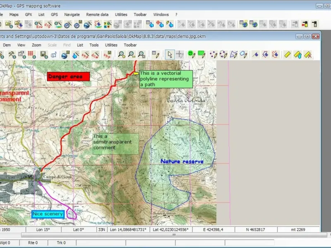This screenshot has height=248, width=331.
Task: Click the Nature reserve label on map
Action: pos(182,162)
